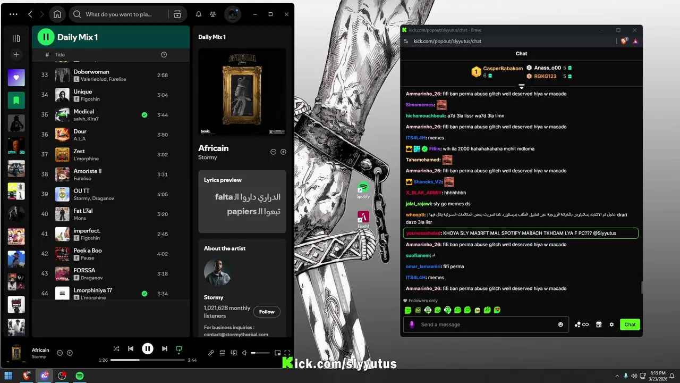680x383 pixels.
Task: Hide this song with the panel minus icon
Action: pos(273,152)
